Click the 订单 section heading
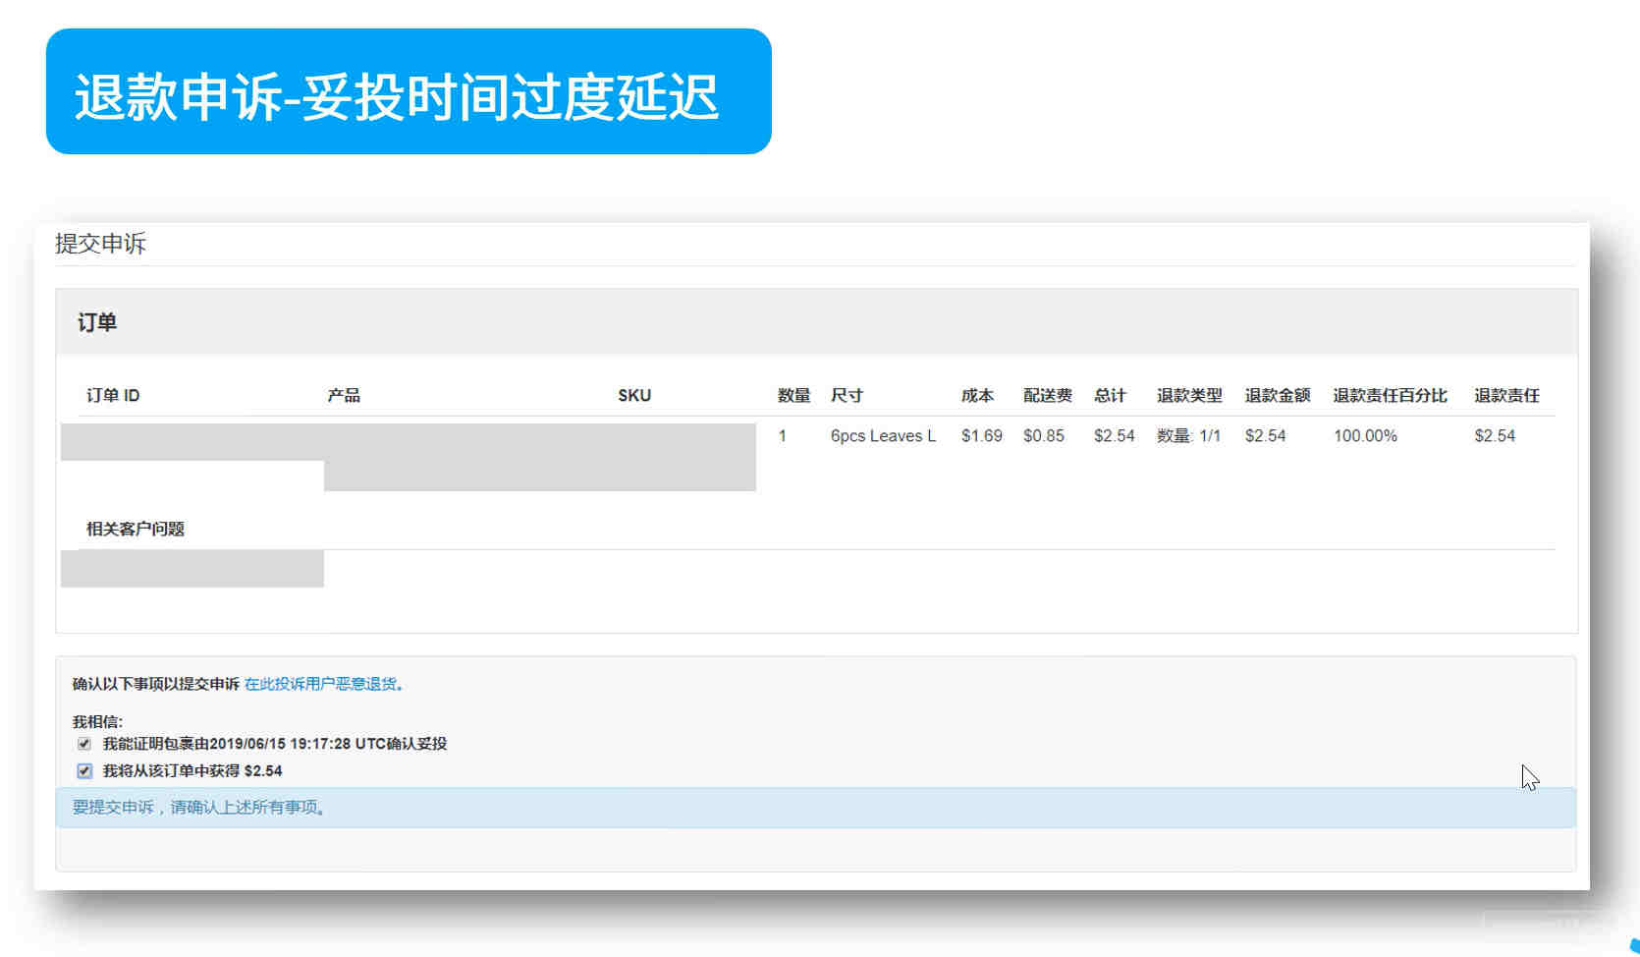This screenshot has height=957, width=1640. coord(97,322)
